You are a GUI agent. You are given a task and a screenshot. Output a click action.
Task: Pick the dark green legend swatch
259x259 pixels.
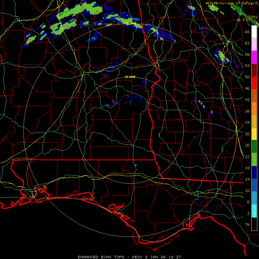pyautogui.click(x=254, y=146)
